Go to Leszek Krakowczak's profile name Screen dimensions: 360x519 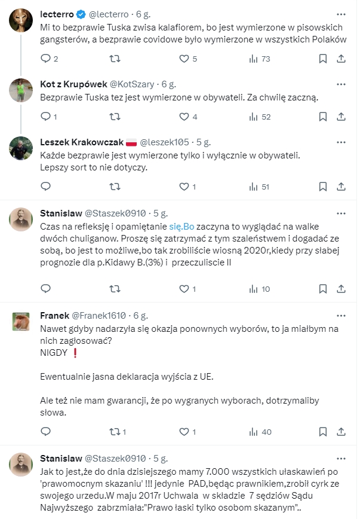click(82, 142)
